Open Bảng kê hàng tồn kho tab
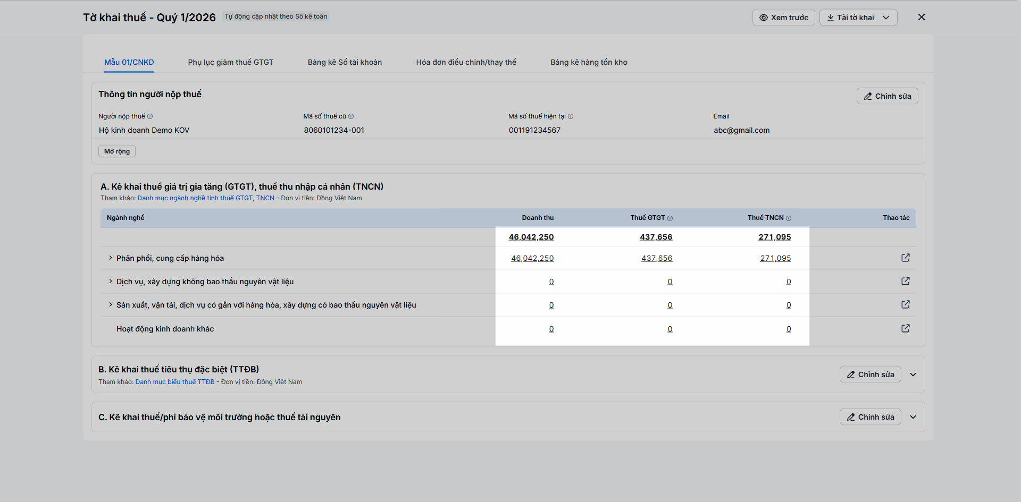Image resolution: width=1021 pixels, height=502 pixels. click(589, 62)
